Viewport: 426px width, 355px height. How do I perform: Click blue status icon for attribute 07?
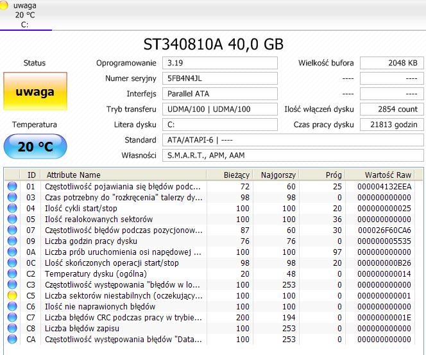pos(12,230)
